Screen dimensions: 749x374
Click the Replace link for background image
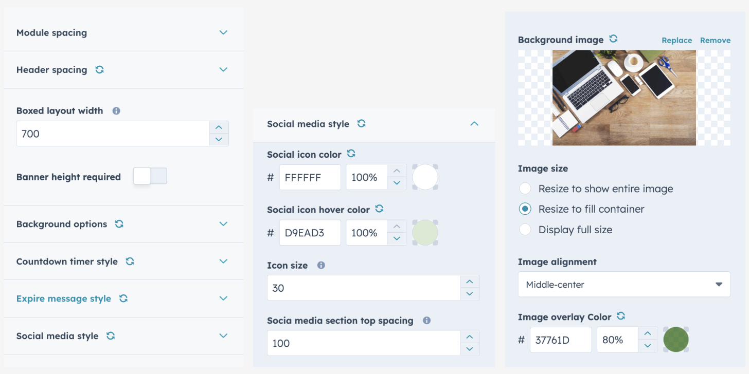[676, 40]
